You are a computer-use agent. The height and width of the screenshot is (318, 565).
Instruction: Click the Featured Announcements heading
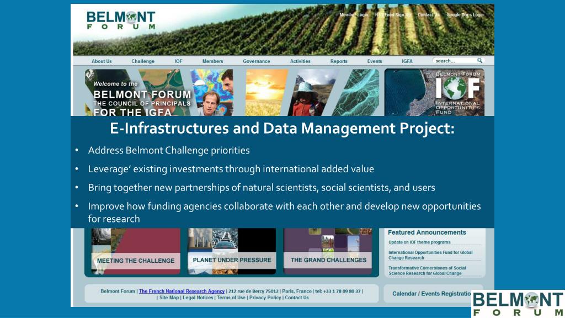pos(427,232)
